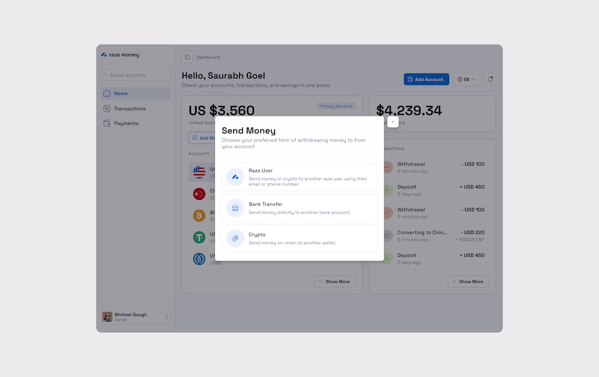Select the United States flag account icon
This screenshot has height=377, width=599.
click(199, 172)
